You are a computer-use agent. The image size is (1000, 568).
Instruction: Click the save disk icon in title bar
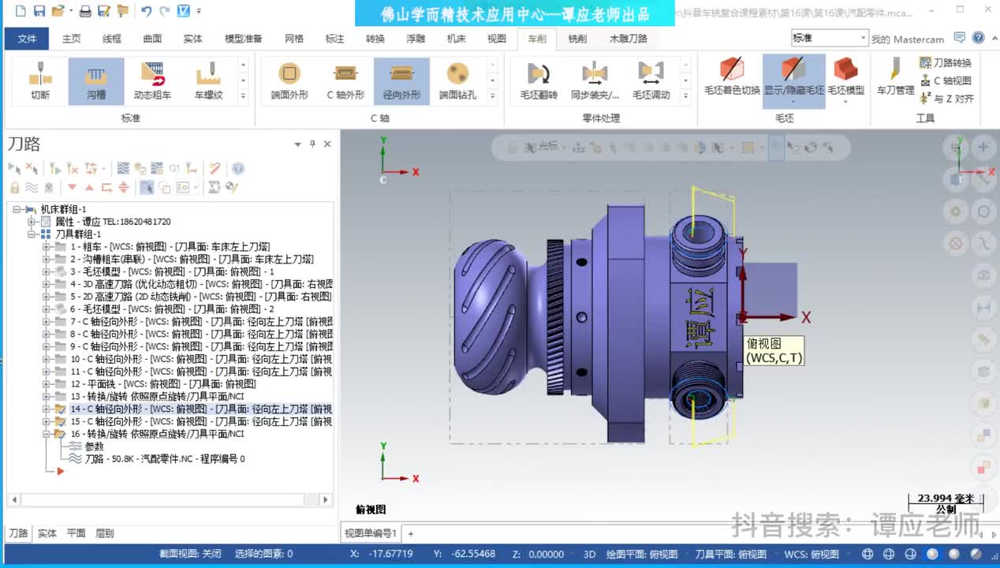click(39, 11)
